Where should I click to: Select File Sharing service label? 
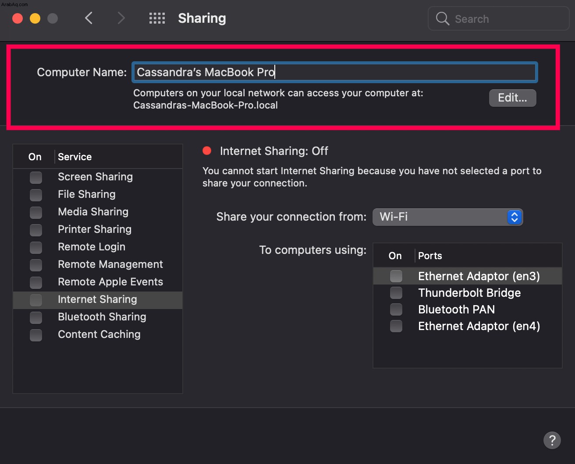[x=87, y=194]
